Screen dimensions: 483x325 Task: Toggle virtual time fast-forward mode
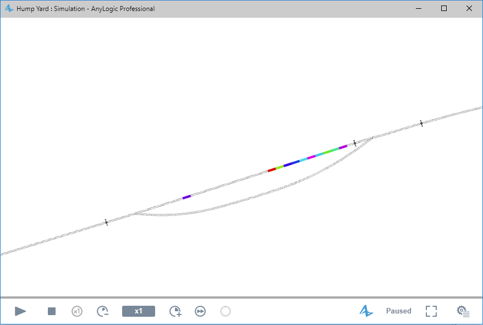tap(200, 311)
